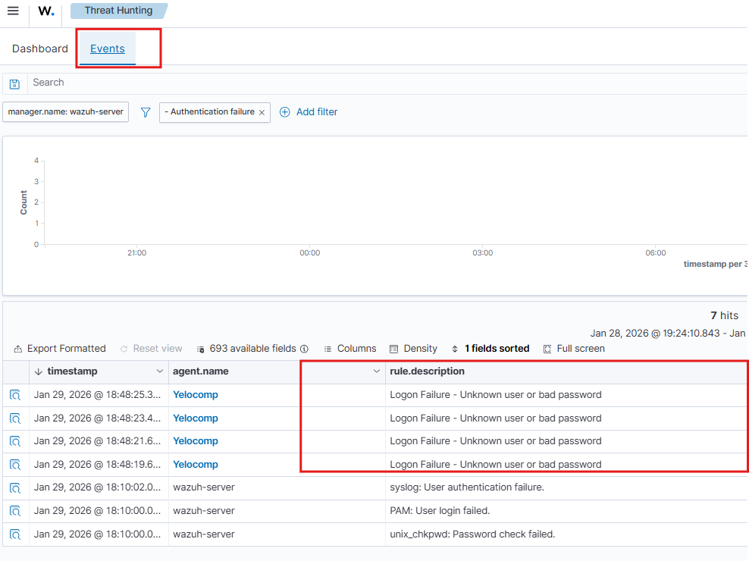Inspect the unix_chkpwd event details

15,534
